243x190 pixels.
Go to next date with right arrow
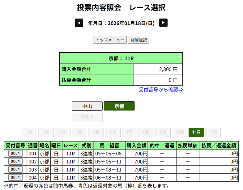(163, 23)
